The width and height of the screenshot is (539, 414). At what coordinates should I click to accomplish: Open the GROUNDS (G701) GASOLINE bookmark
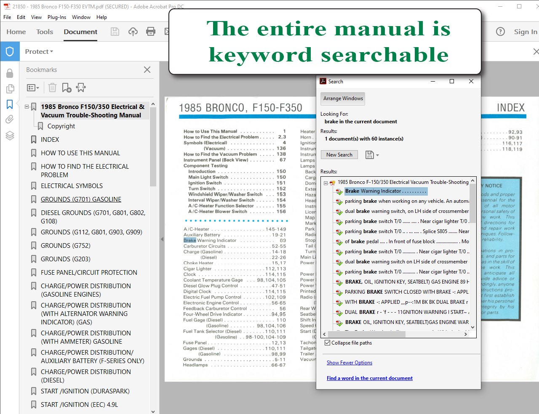(81, 199)
